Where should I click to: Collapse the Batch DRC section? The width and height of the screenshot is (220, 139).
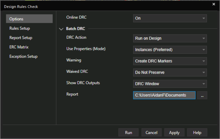[61, 29]
